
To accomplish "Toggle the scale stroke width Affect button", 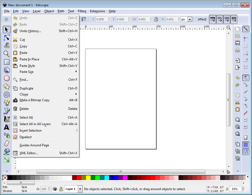I will pos(213,19).
